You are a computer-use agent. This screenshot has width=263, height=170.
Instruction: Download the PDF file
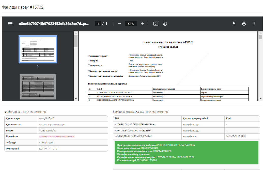[x=234, y=24]
